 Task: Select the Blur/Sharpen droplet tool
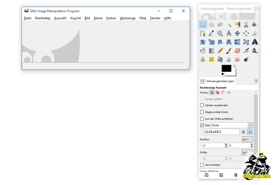coord(229,59)
